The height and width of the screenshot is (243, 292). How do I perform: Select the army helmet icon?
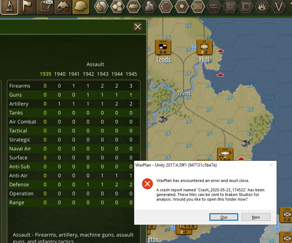tap(81, 6)
